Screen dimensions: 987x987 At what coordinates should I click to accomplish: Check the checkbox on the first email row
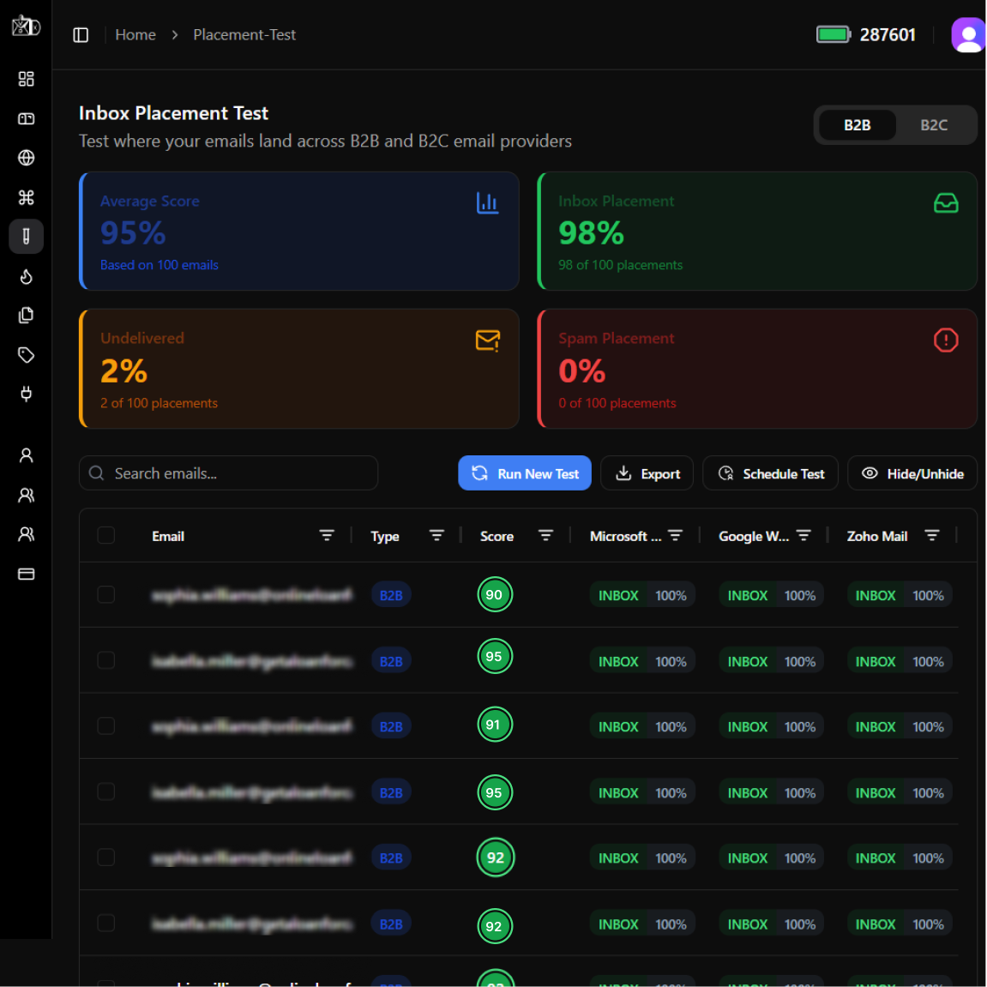pyautogui.click(x=105, y=594)
